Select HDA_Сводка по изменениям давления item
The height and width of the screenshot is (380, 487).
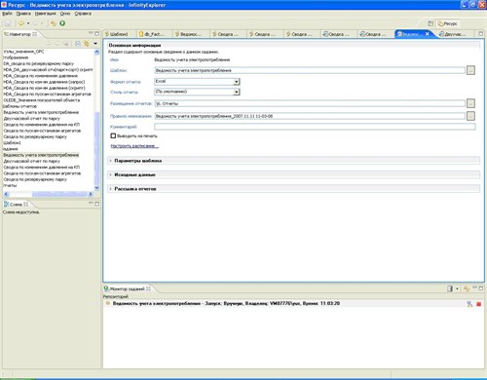(x=40, y=76)
